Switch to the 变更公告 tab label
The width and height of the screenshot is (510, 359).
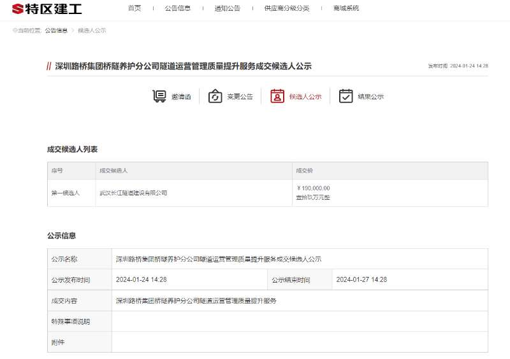click(x=240, y=97)
